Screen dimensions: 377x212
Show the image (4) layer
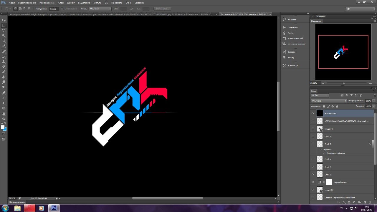[x=313, y=129]
